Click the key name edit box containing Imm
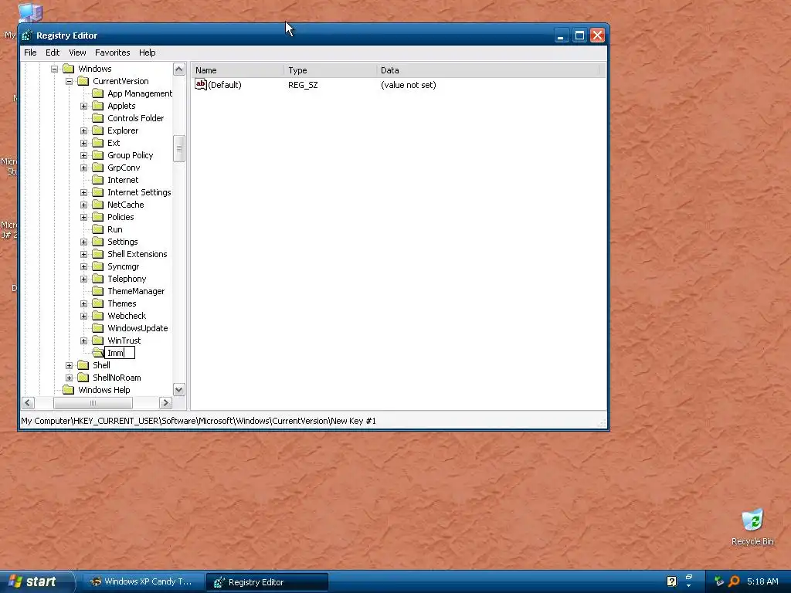Image resolution: width=791 pixels, height=593 pixels. (x=120, y=353)
